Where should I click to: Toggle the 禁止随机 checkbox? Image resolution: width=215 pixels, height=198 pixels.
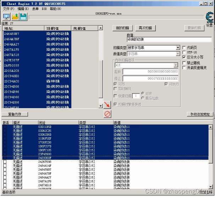click(x=184, y=63)
